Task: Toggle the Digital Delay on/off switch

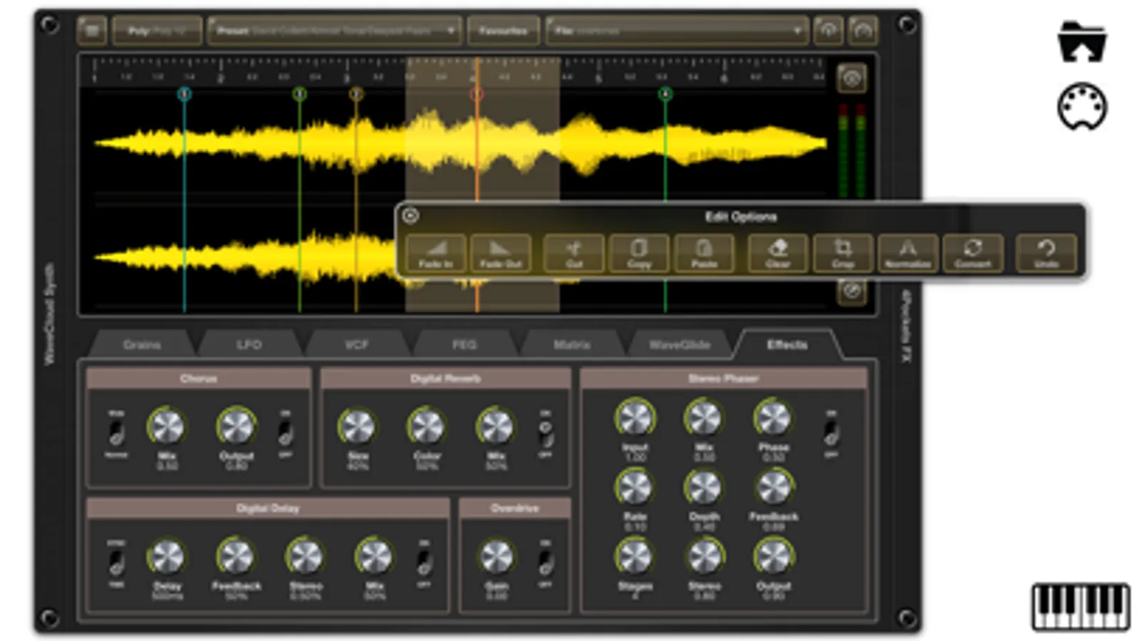Action: tap(424, 563)
